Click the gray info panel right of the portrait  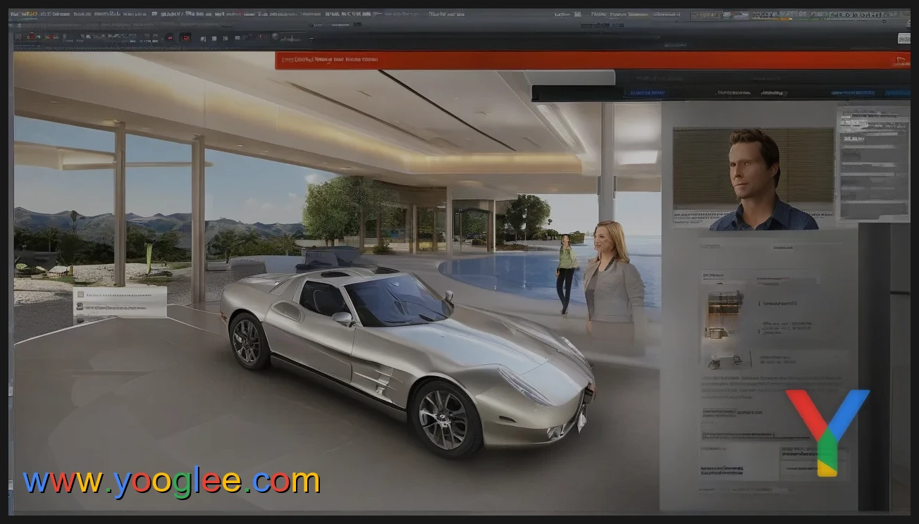point(873,162)
